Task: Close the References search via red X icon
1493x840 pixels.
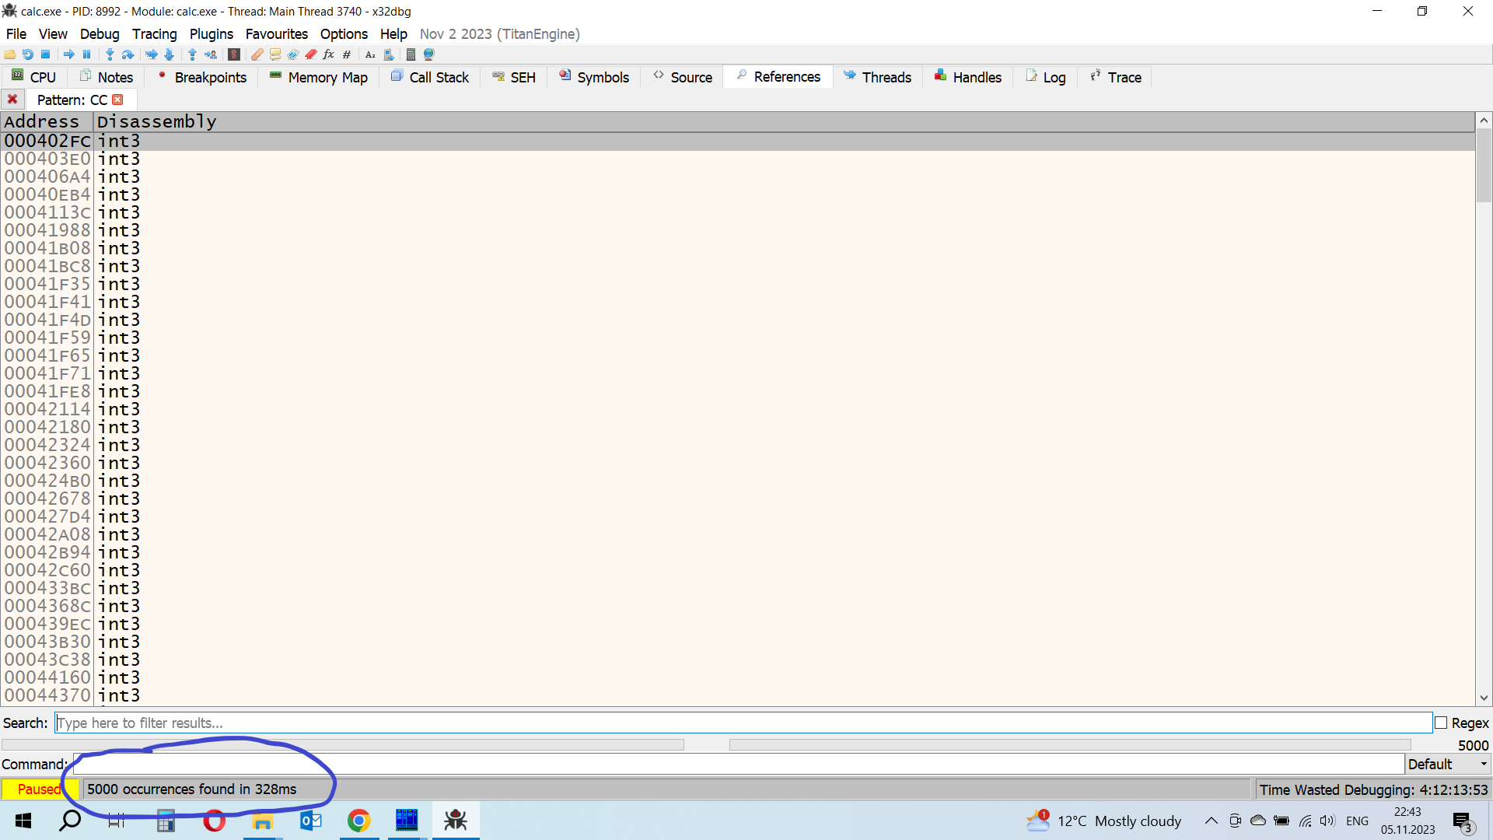Action: click(x=12, y=100)
